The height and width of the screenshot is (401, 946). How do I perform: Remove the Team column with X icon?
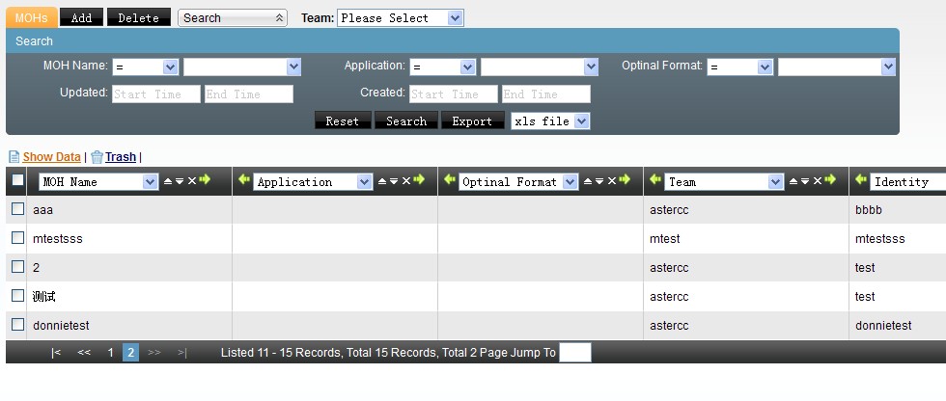[817, 181]
